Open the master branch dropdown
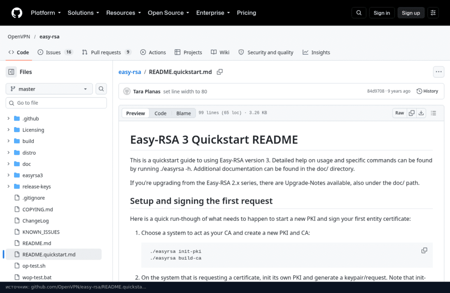Viewport: 450px width, 293px height. tap(49, 89)
